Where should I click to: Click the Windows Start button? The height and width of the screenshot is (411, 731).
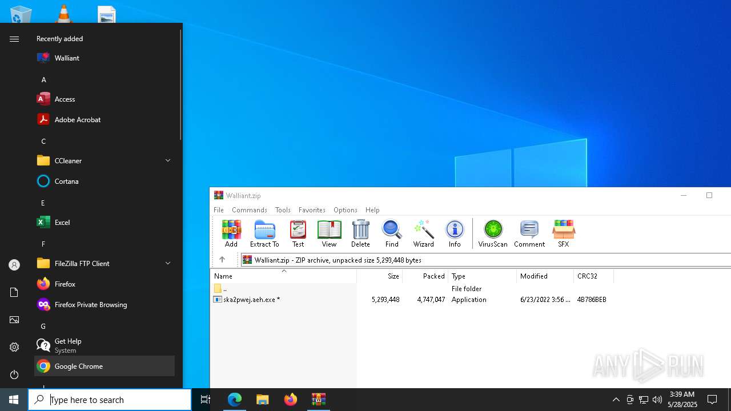click(14, 400)
